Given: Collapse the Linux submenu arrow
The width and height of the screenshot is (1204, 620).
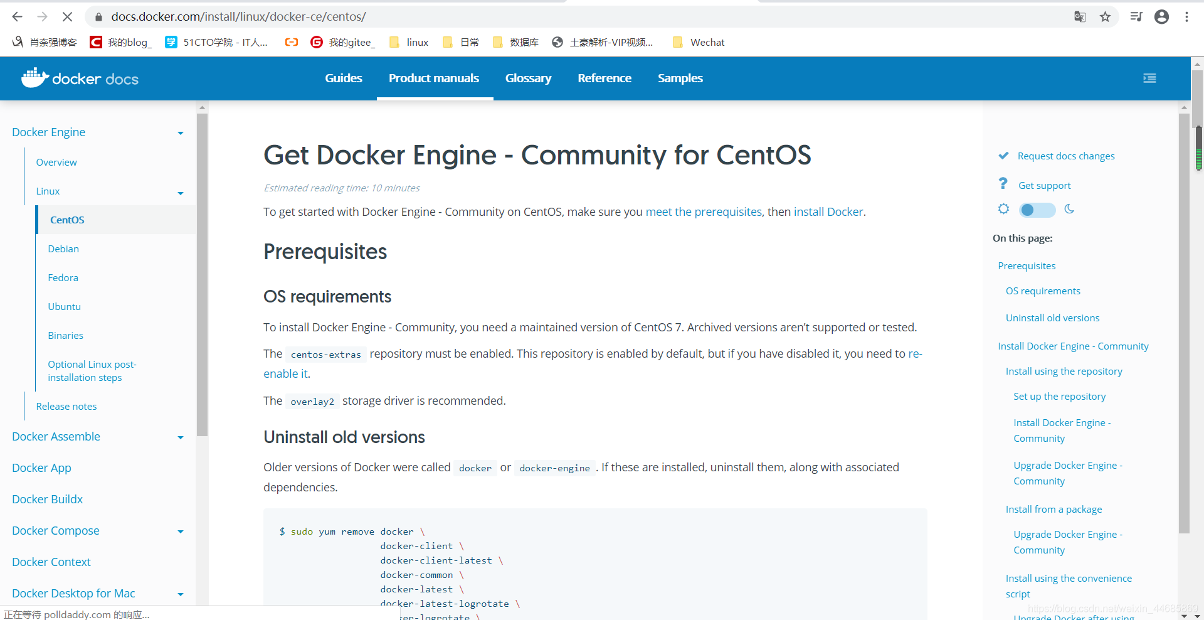Looking at the screenshot, I should click(x=181, y=193).
